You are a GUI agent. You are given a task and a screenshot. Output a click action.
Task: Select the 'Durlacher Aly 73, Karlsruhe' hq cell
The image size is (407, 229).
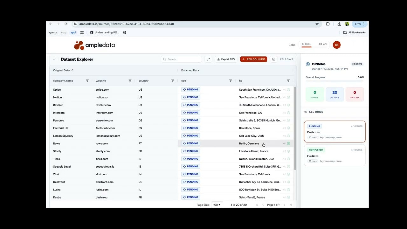click(x=260, y=182)
